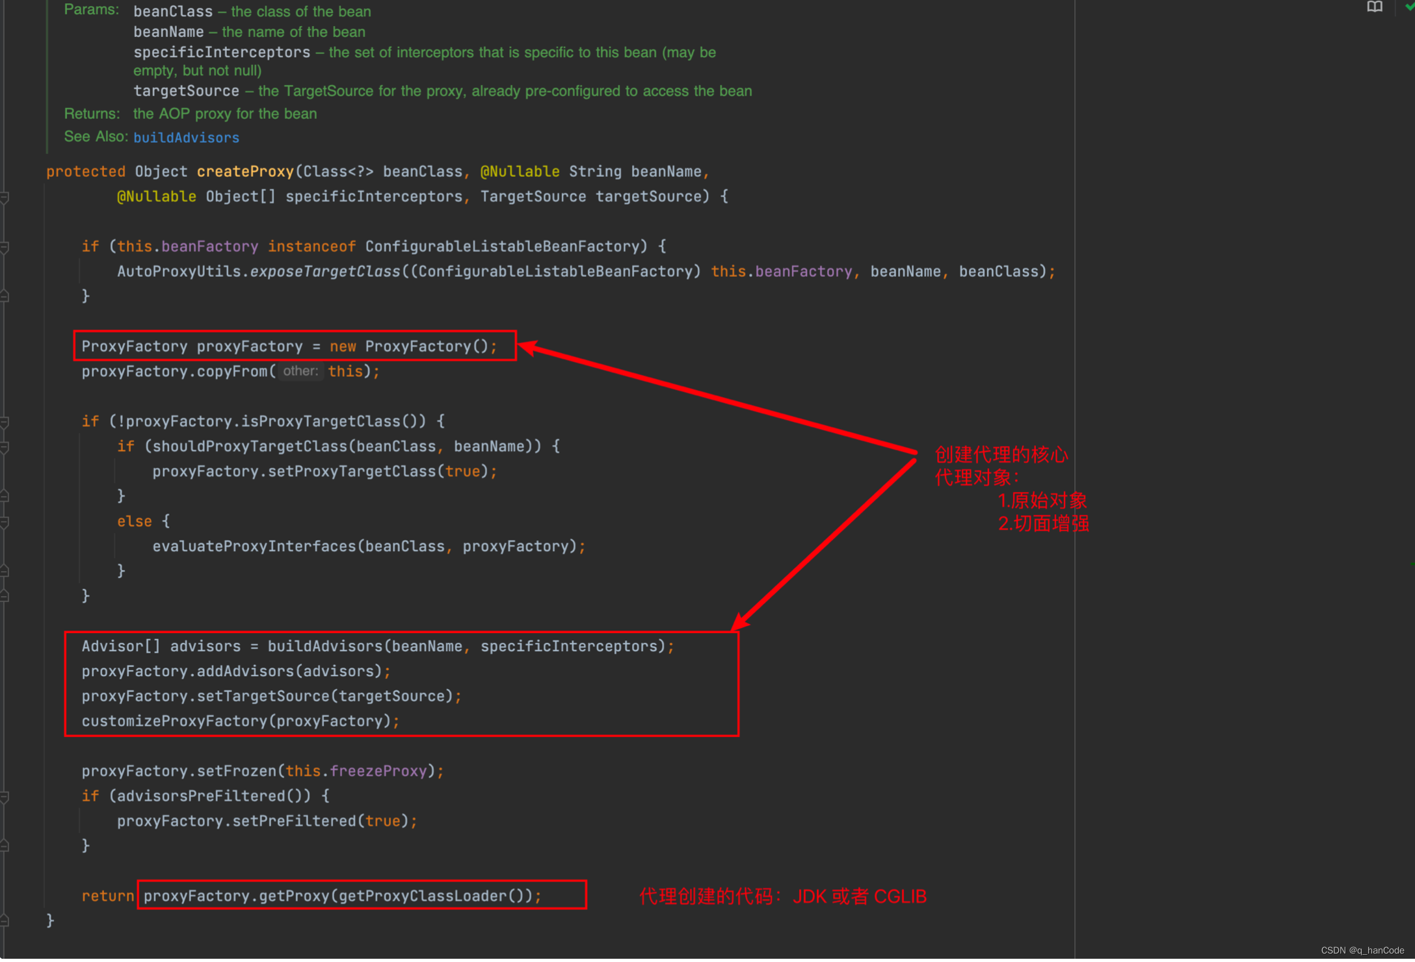Toggle reader mode book icon
Screen dimensions: 1415x962
click(x=1374, y=7)
